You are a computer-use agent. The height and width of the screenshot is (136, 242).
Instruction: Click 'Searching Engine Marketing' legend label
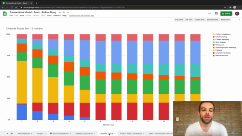[226, 48]
